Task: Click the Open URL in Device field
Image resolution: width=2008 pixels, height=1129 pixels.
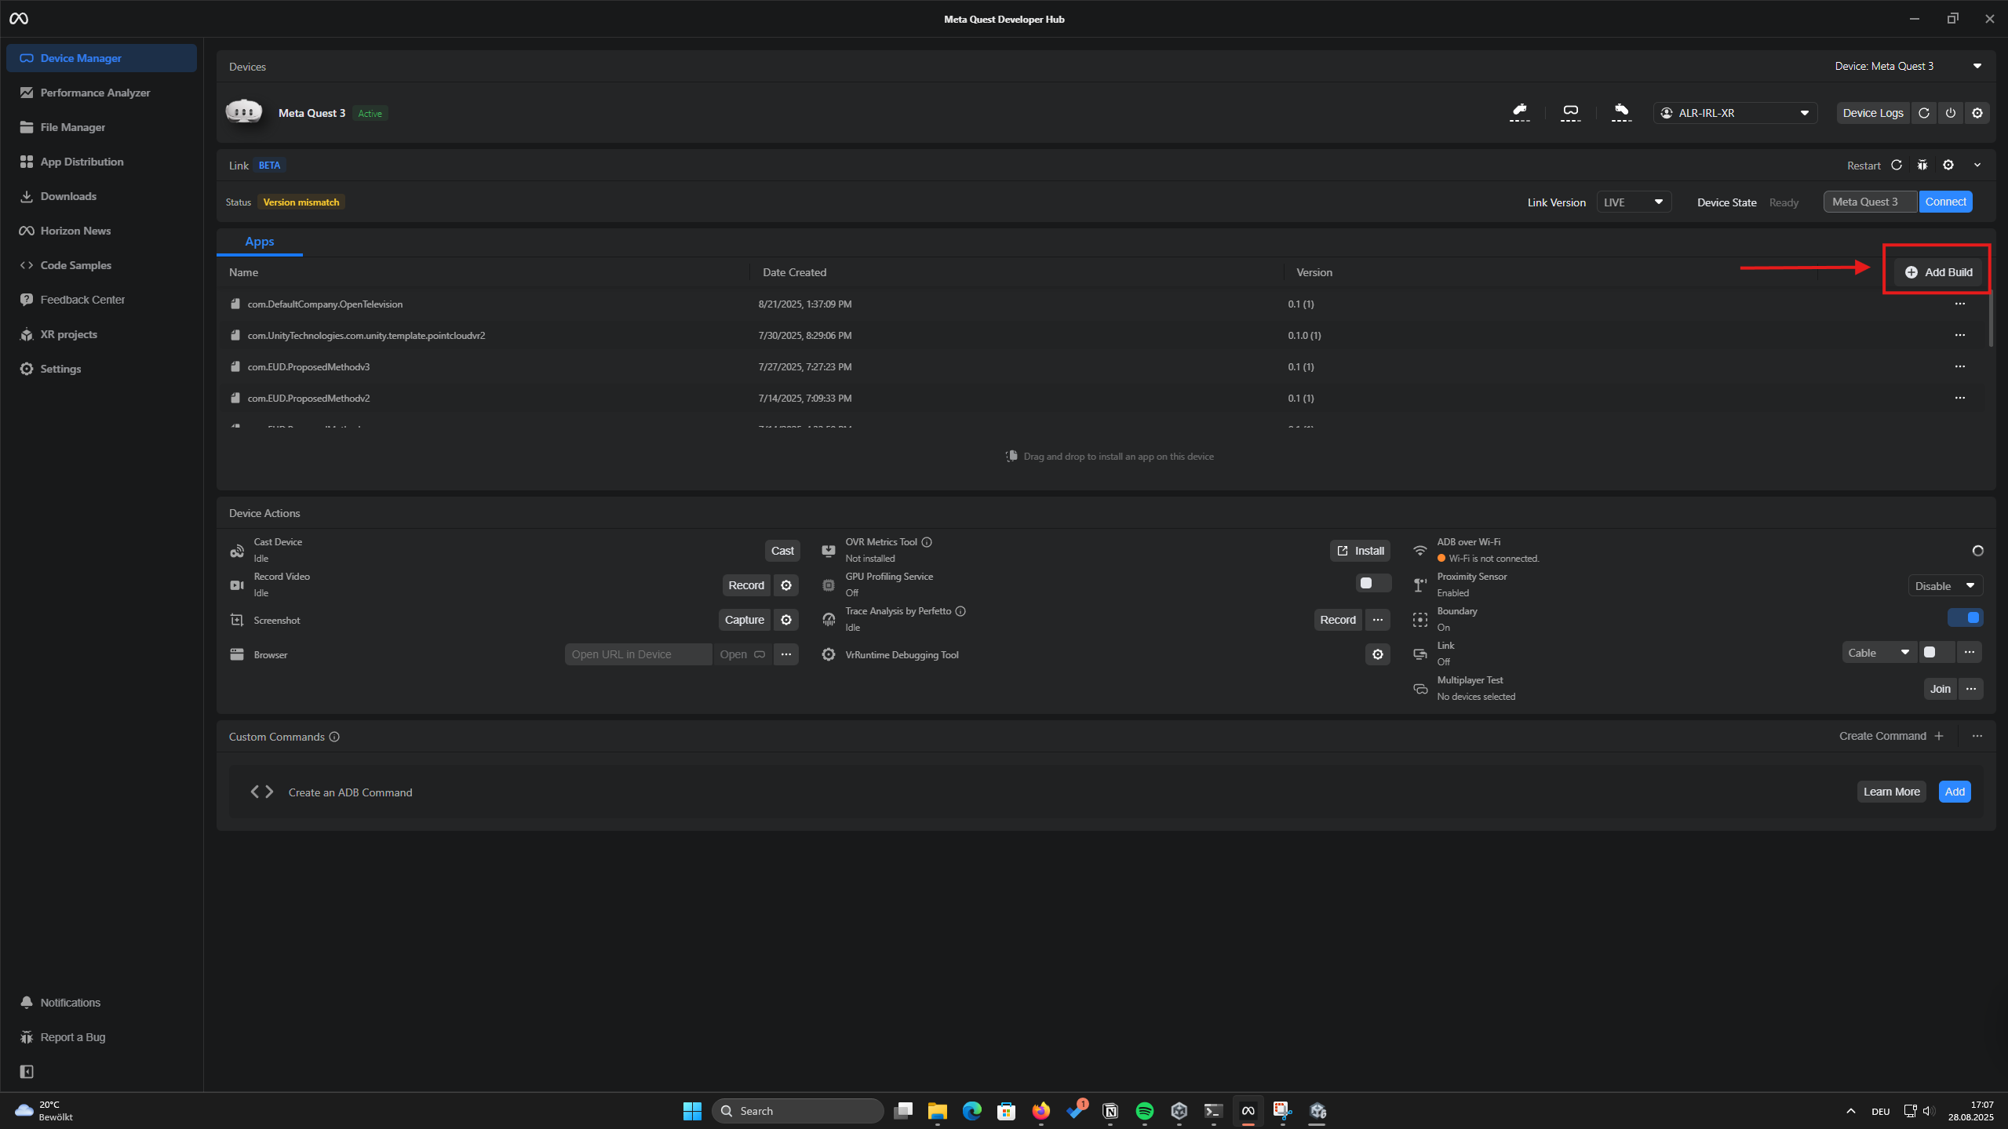Action: [638, 654]
